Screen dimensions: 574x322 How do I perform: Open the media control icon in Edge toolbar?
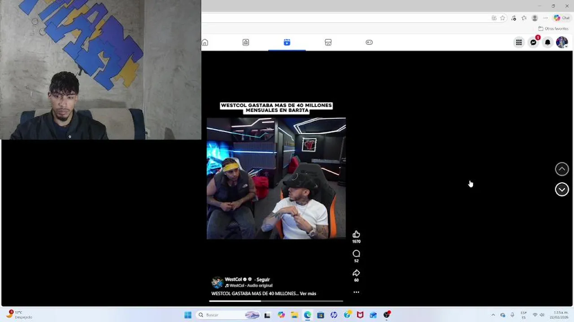tap(513, 18)
